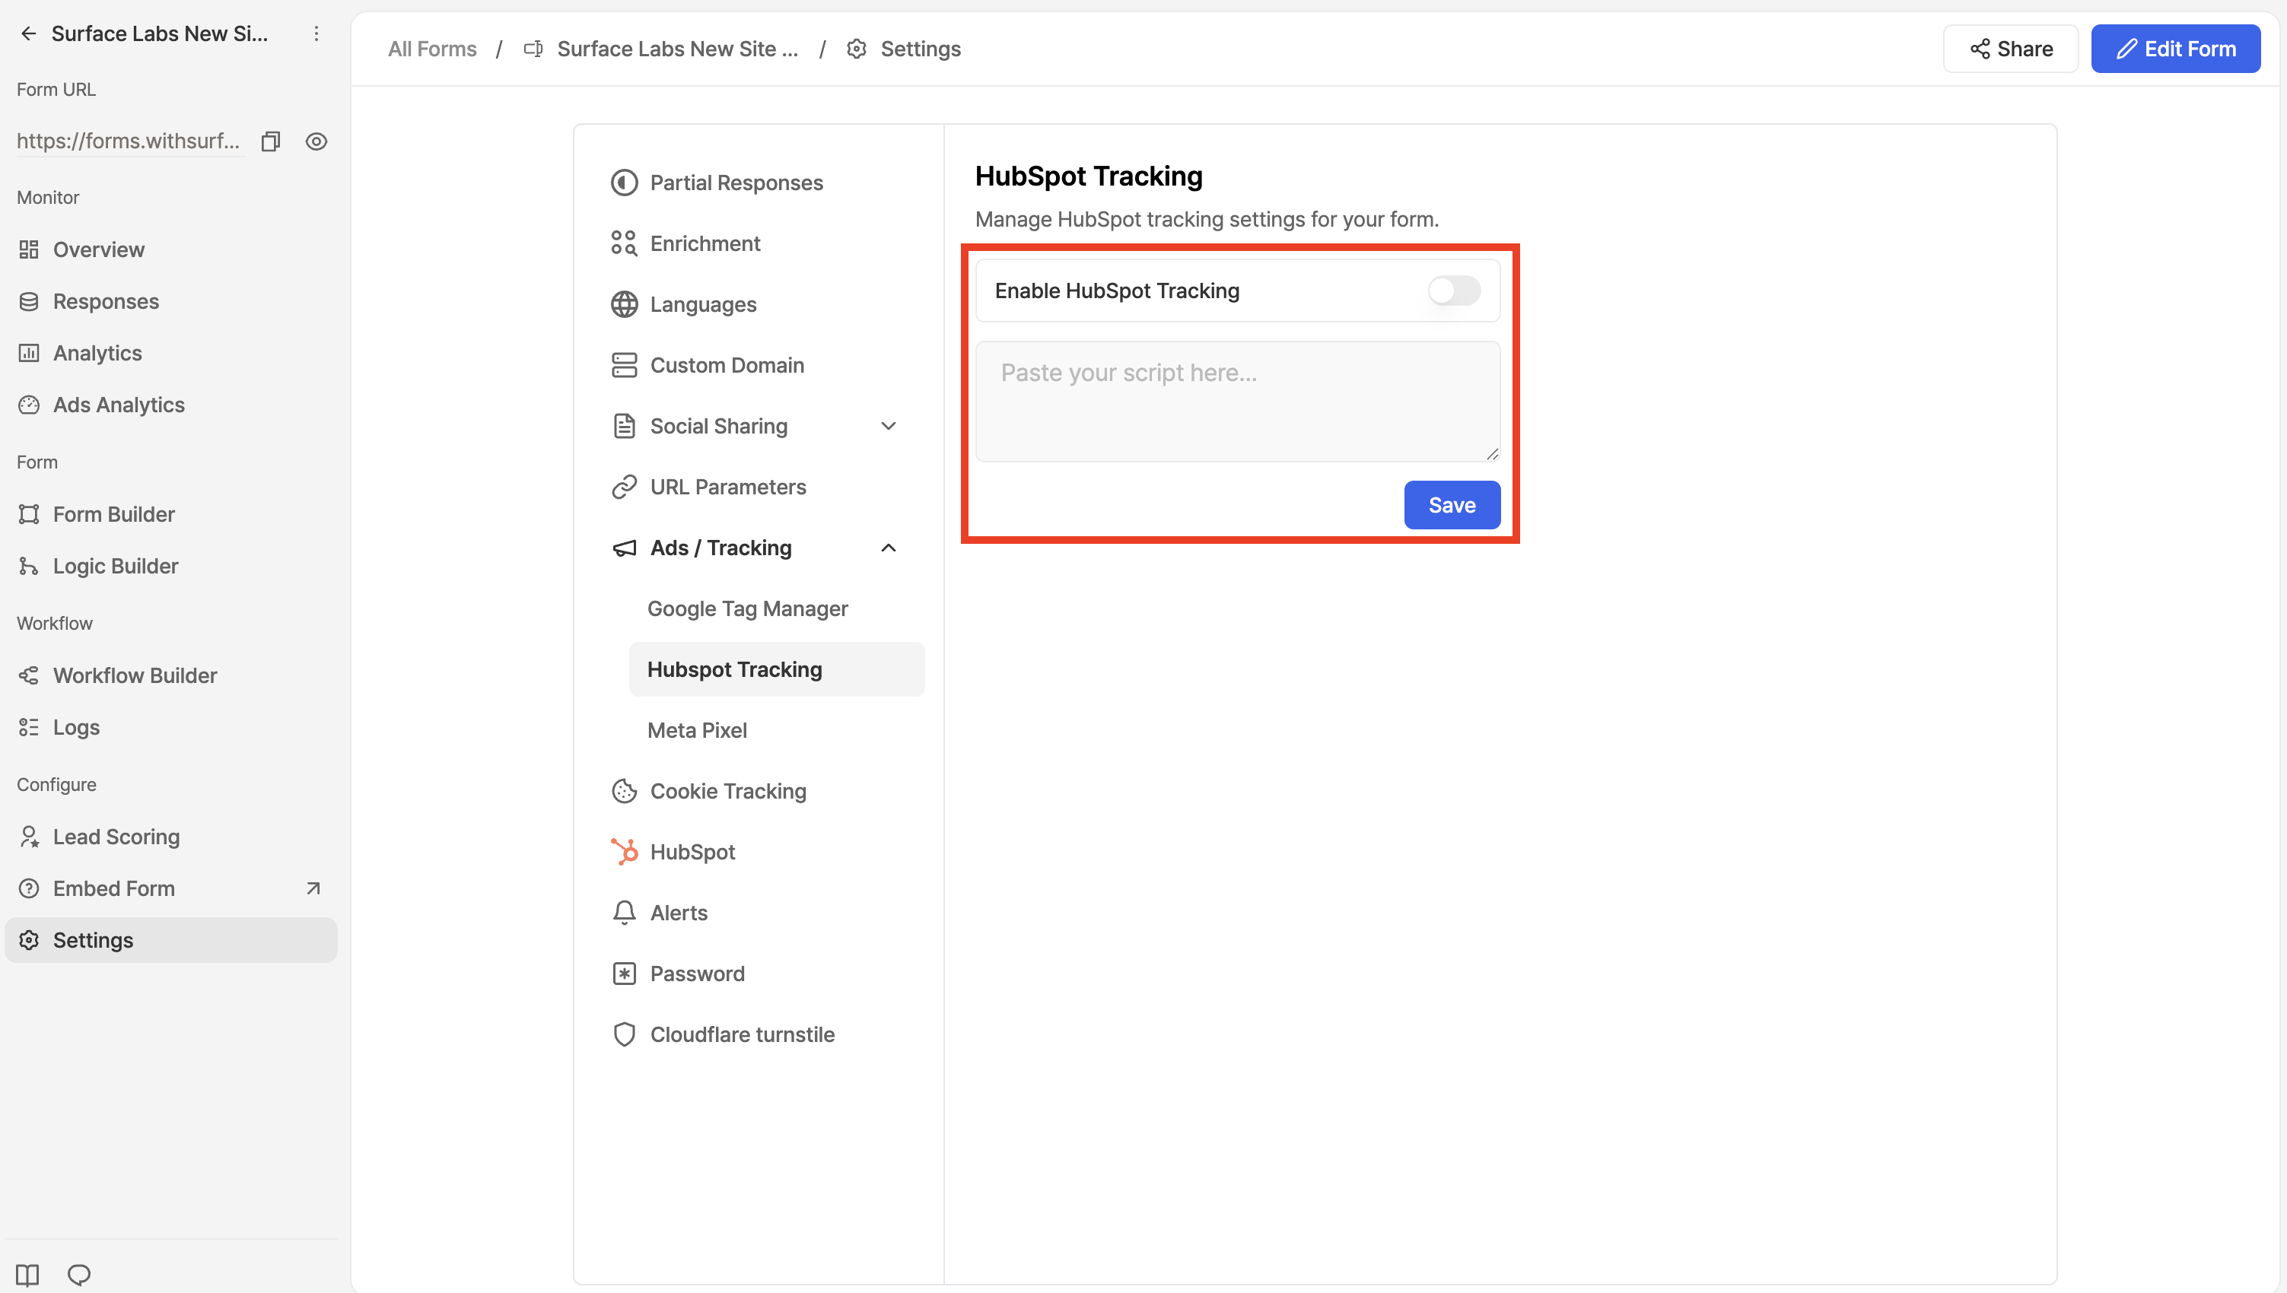Click the truncated form URL link
The image size is (2287, 1293).
click(129, 141)
